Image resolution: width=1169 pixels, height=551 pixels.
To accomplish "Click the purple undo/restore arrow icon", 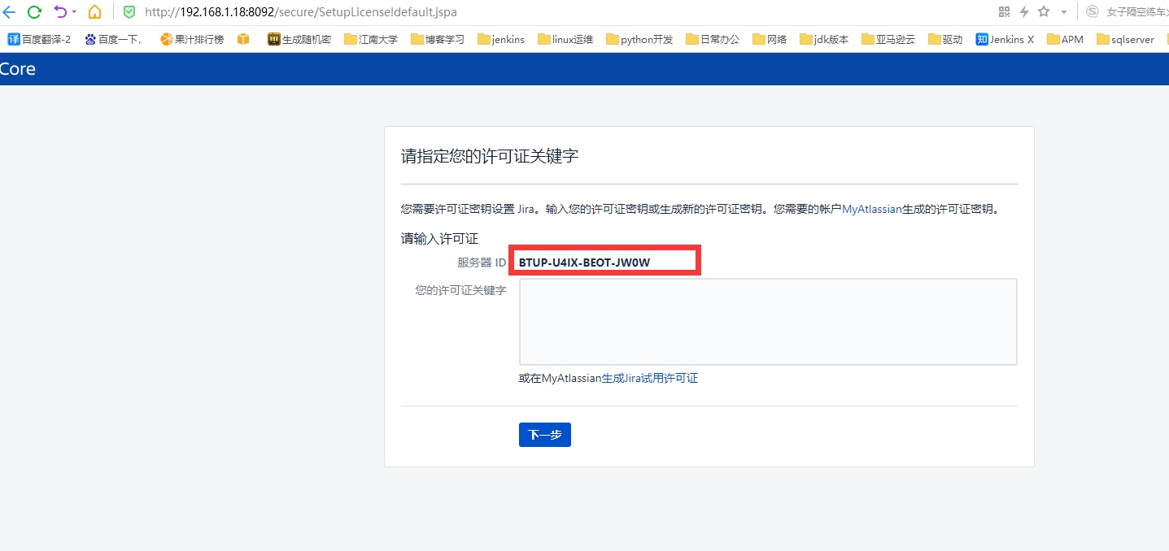I will (x=60, y=12).
